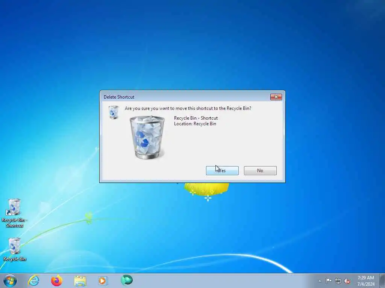The image size is (385, 288).
Task: Select the Recycle Bin desktop icon
Action: click(15, 249)
